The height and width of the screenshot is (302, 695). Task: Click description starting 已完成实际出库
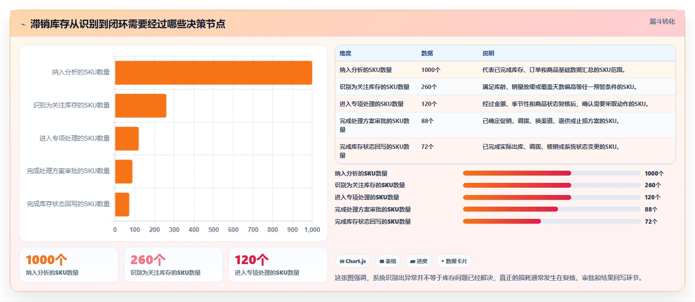coord(551,147)
